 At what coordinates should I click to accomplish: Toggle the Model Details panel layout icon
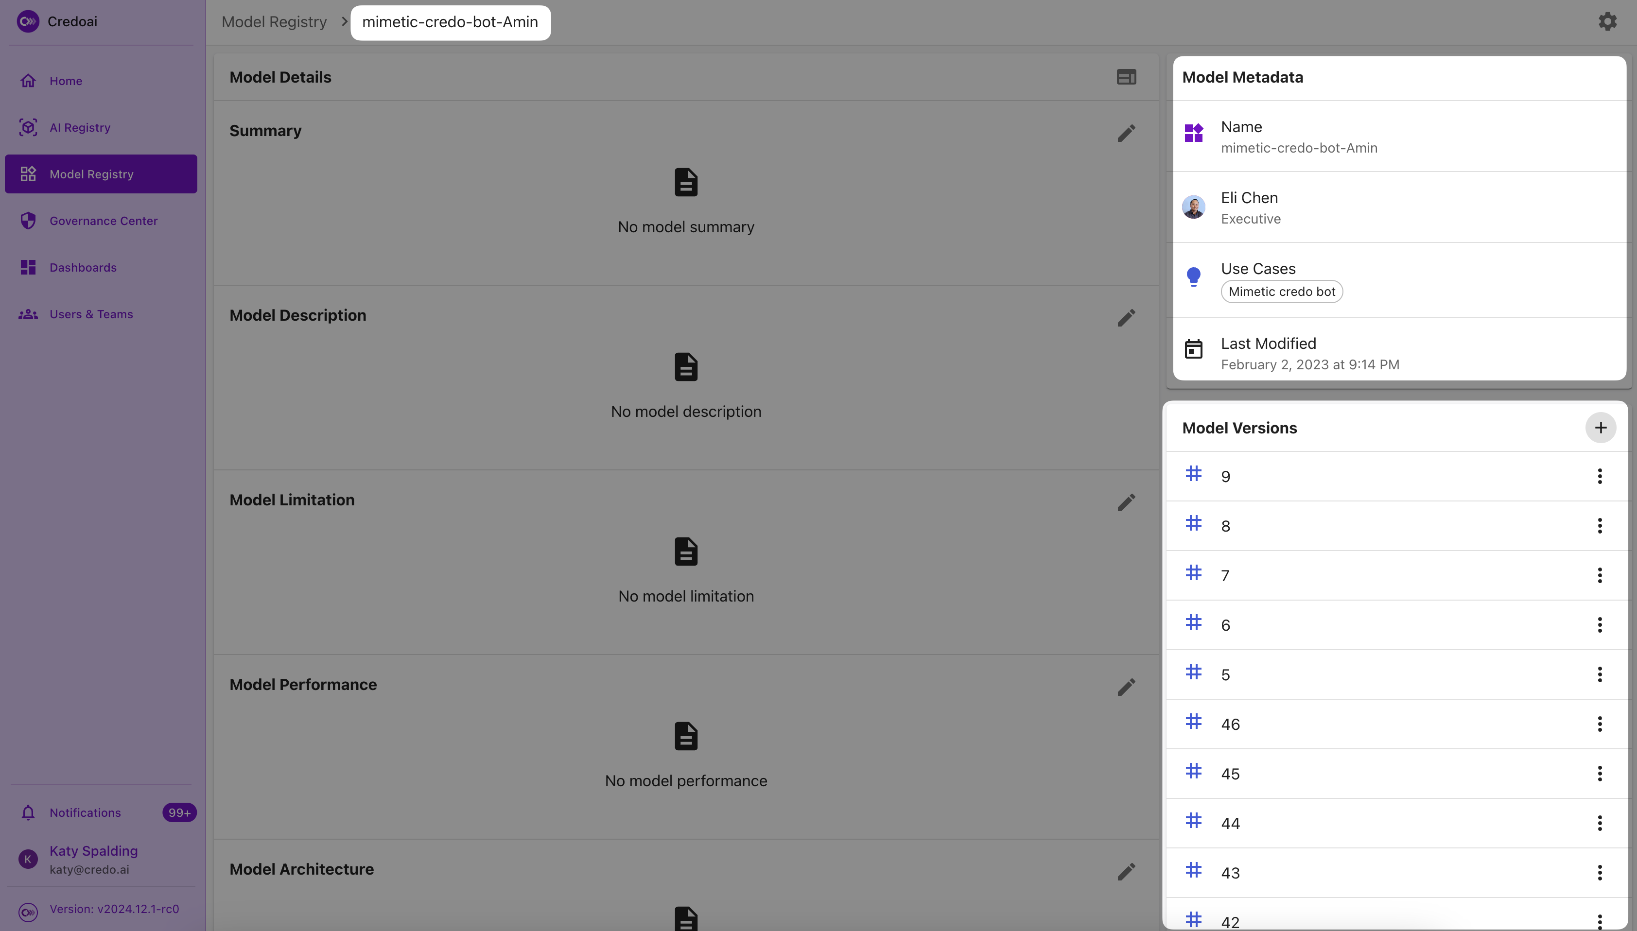point(1126,77)
